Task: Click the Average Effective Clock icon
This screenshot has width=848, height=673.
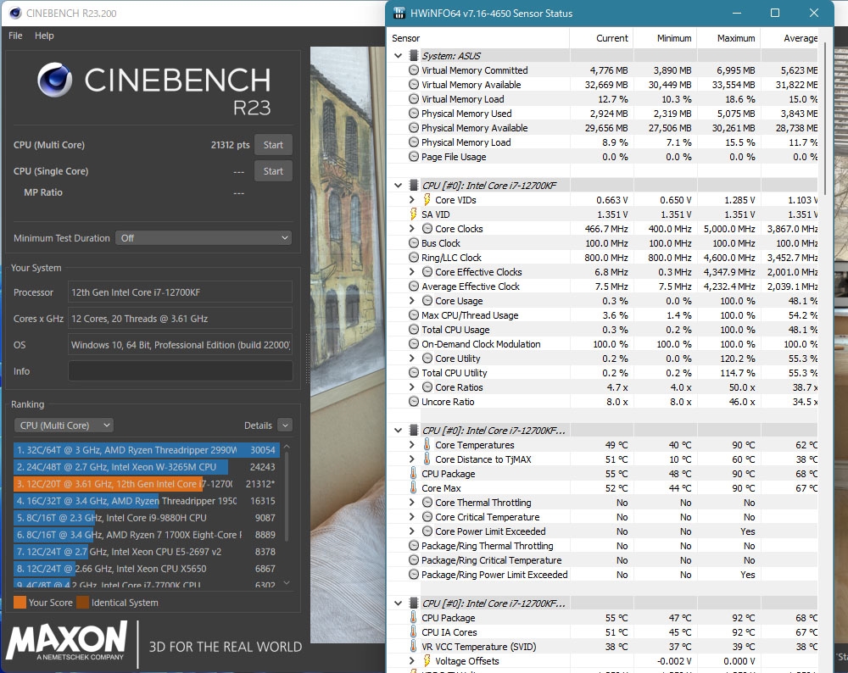Action: pyautogui.click(x=414, y=286)
